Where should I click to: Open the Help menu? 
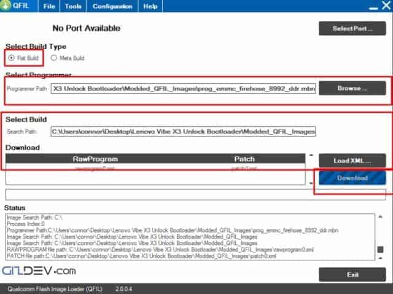click(150, 6)
